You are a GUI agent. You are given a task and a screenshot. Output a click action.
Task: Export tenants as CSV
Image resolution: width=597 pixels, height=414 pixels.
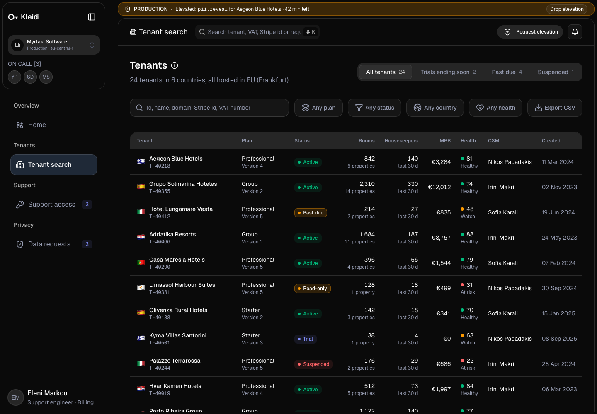(555, 108)
